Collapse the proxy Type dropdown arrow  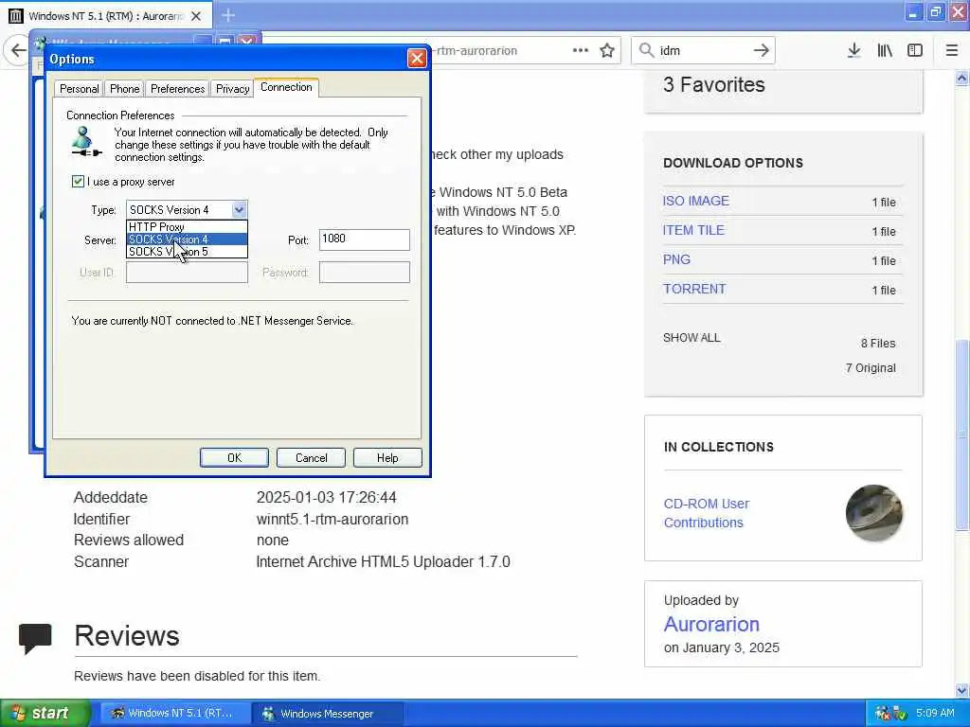pos(240,209)
